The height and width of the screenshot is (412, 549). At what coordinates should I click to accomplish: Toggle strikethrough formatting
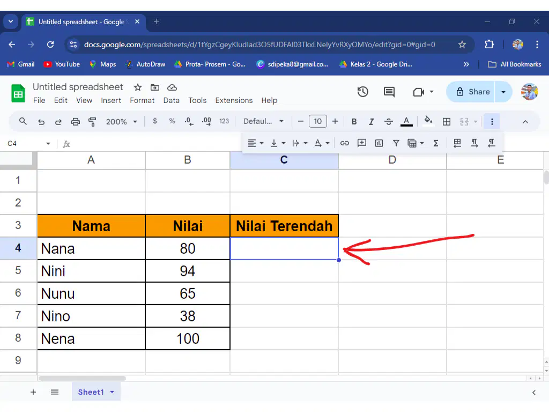pyautogui.click(x=388, y=122)
